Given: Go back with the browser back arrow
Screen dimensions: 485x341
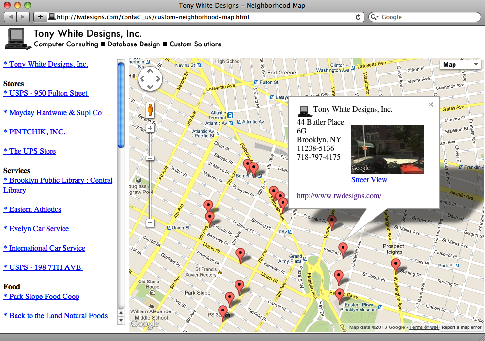Looking at the screenshot, I should (11, 17).
